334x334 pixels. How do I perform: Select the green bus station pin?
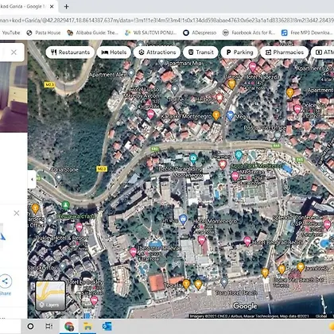click(x=65, y=205)
